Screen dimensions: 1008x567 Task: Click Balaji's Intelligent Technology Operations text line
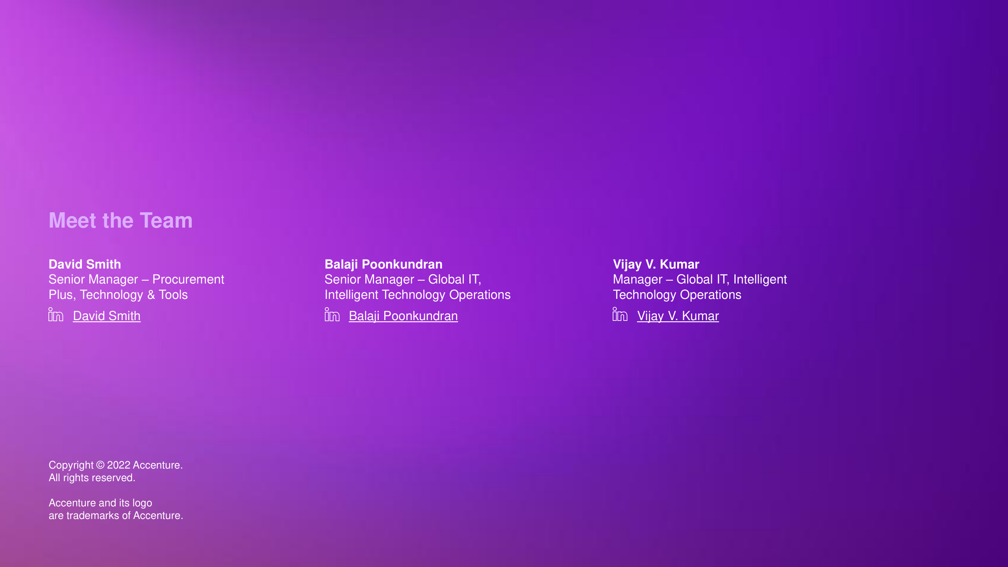pos(417,295)
